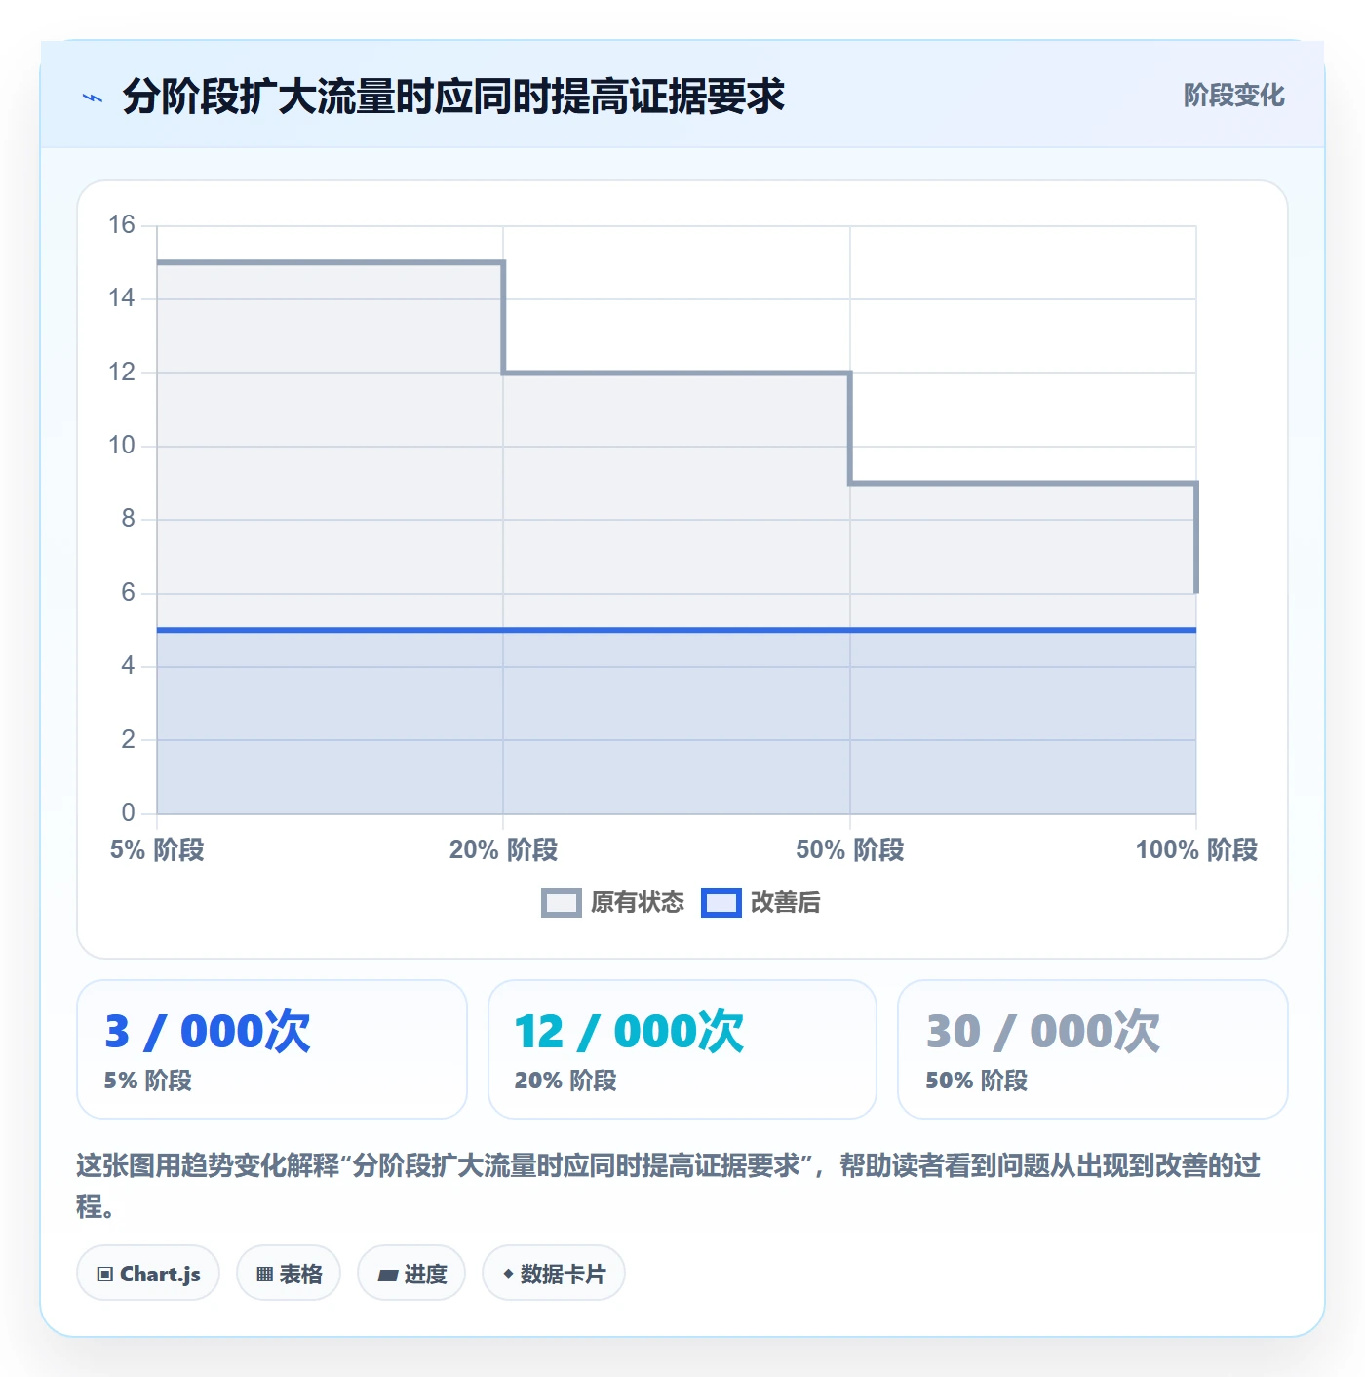This screenshot has height=1377, width=1365.
Task: Click the y-axis value 8
Action: tap(128, 519)
